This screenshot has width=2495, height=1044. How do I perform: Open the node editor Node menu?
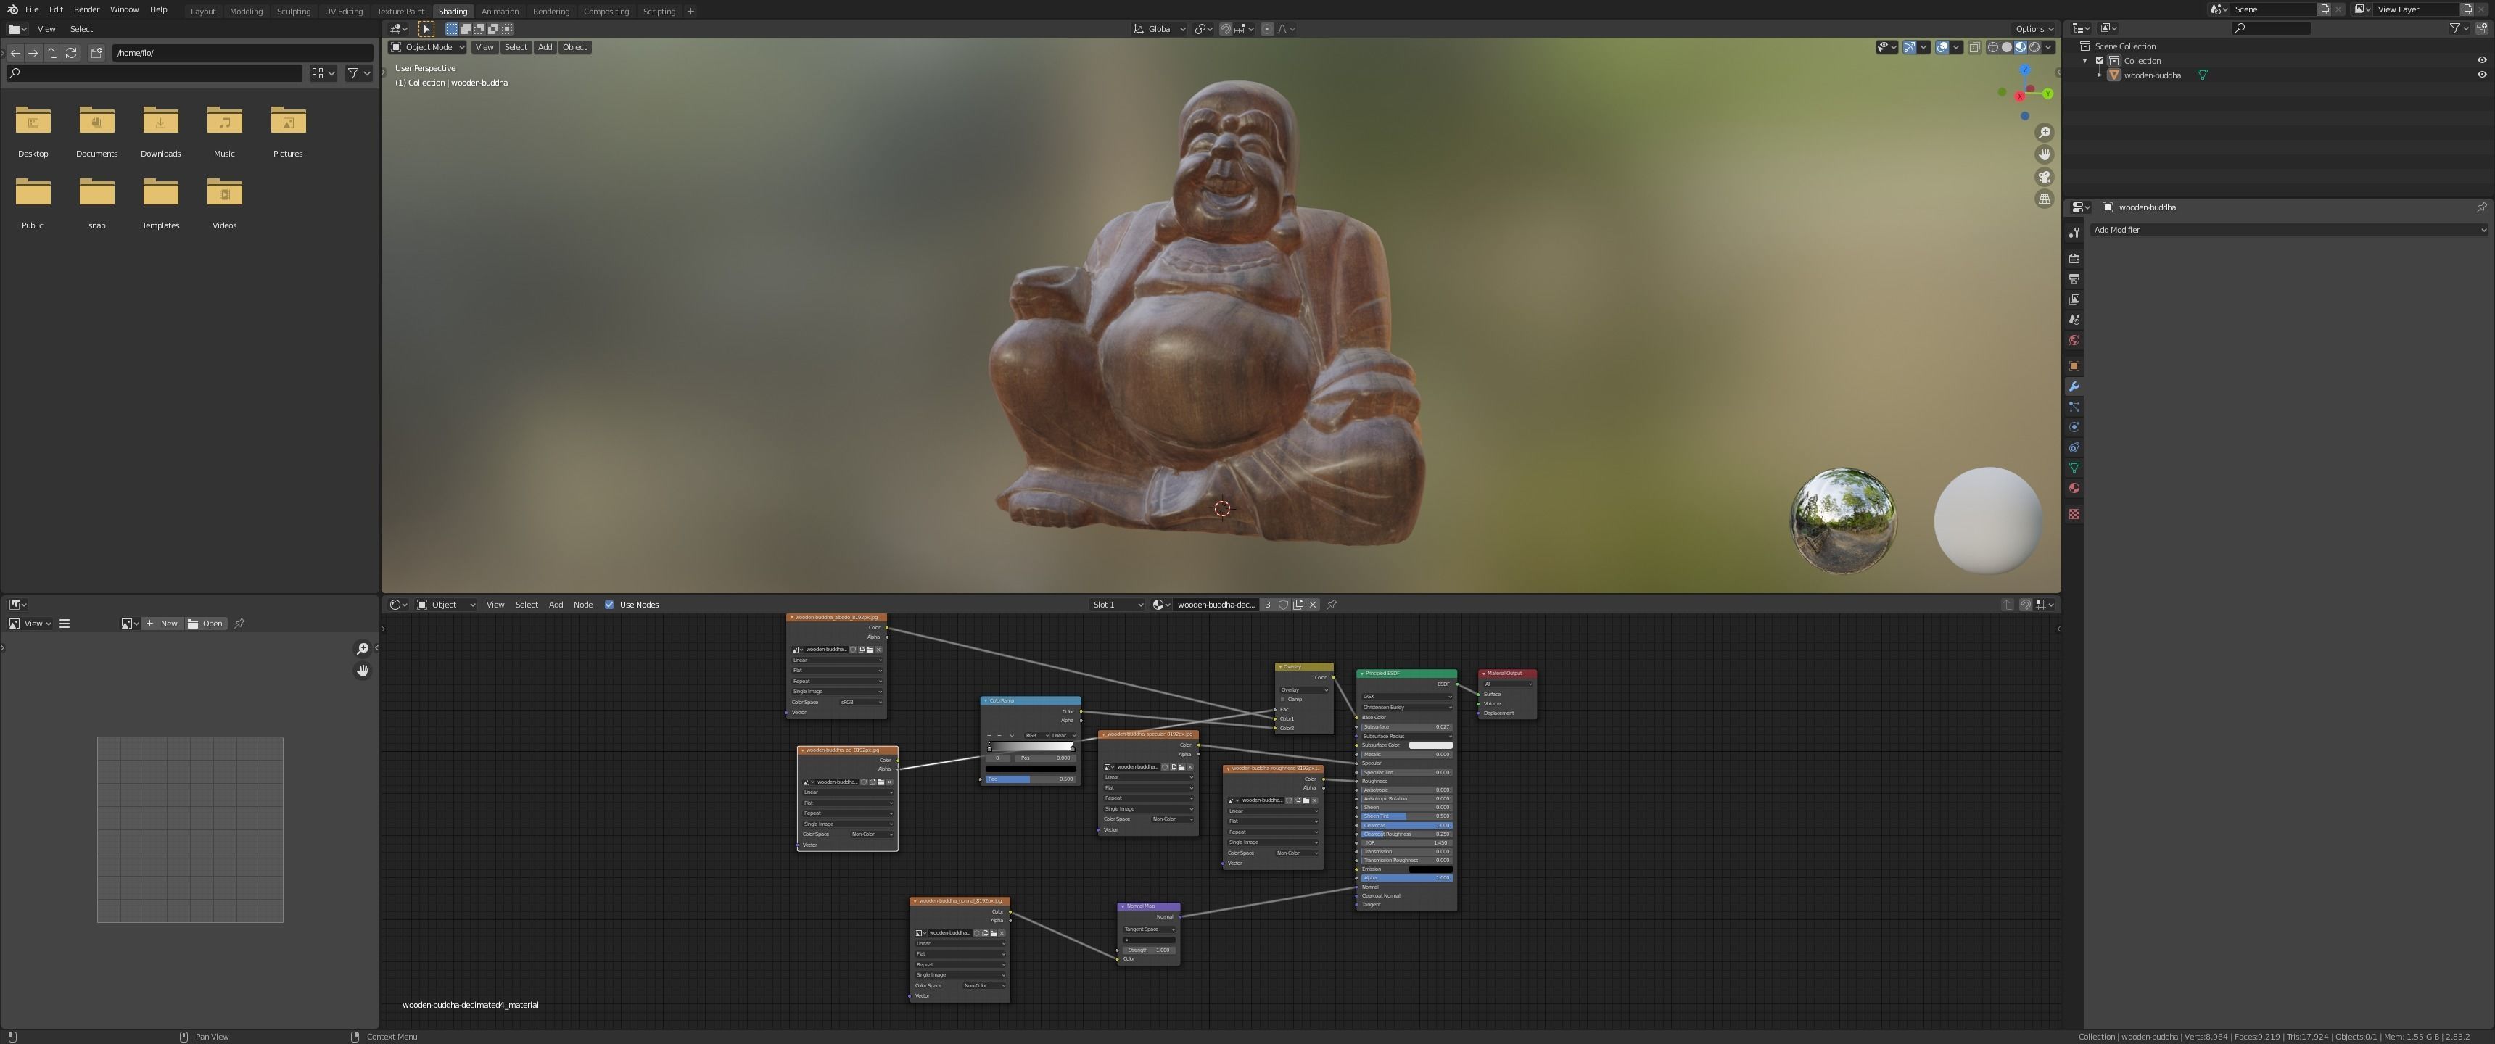(x=583, y=605)
